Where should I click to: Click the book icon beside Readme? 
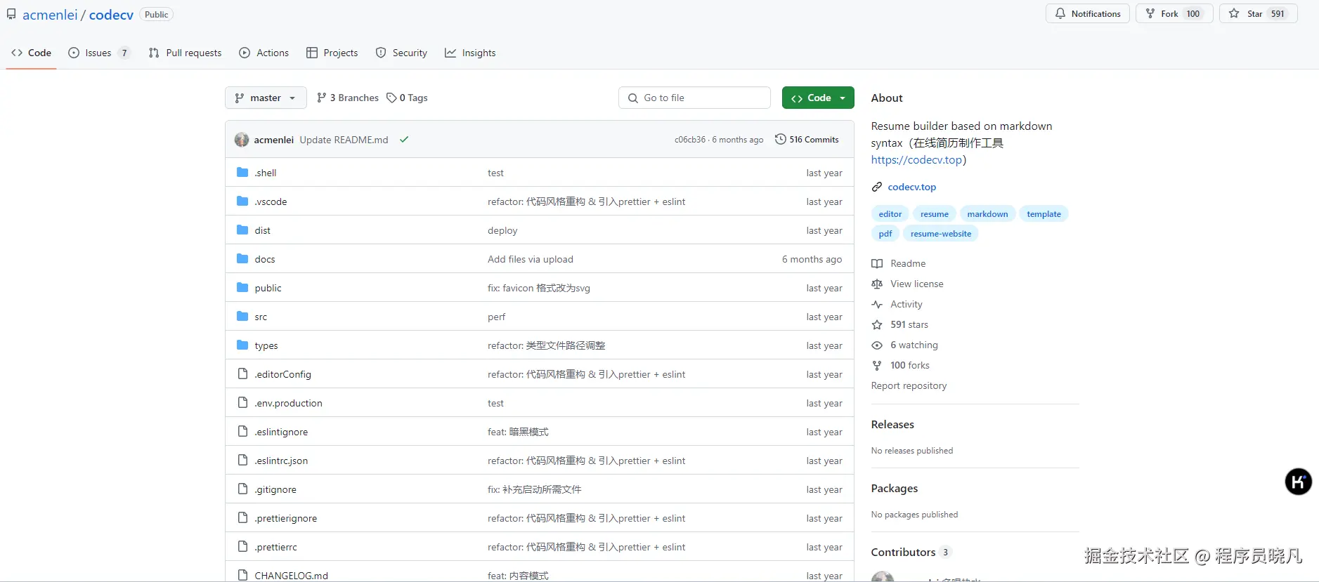pyautogui.click(x=877, y=264)
